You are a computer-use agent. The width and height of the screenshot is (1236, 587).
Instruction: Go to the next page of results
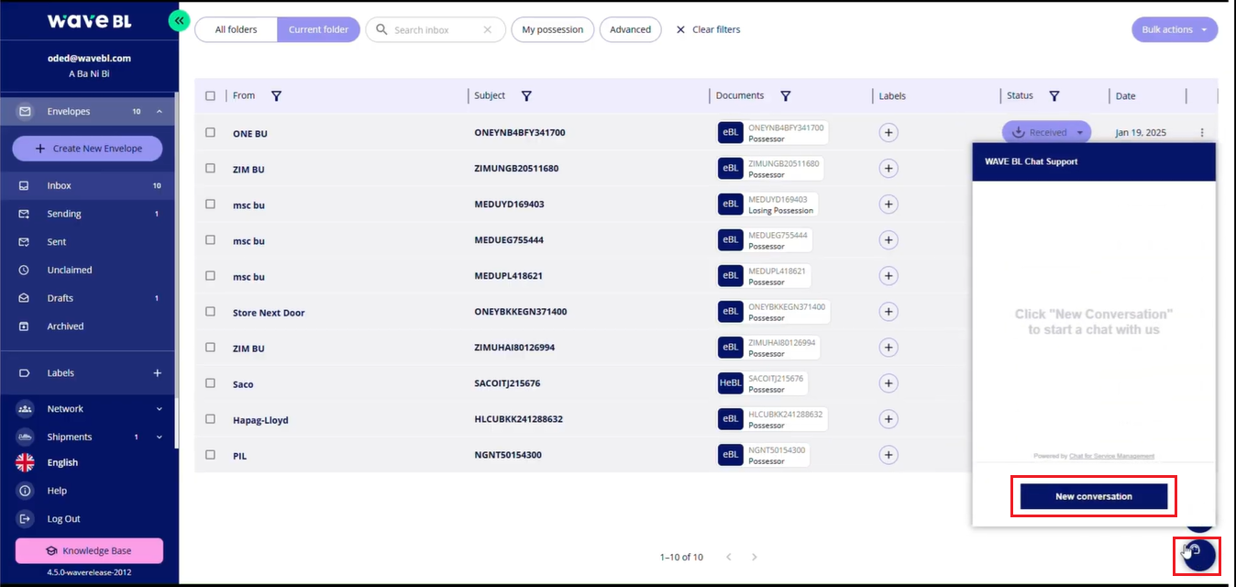coord(755,557)
